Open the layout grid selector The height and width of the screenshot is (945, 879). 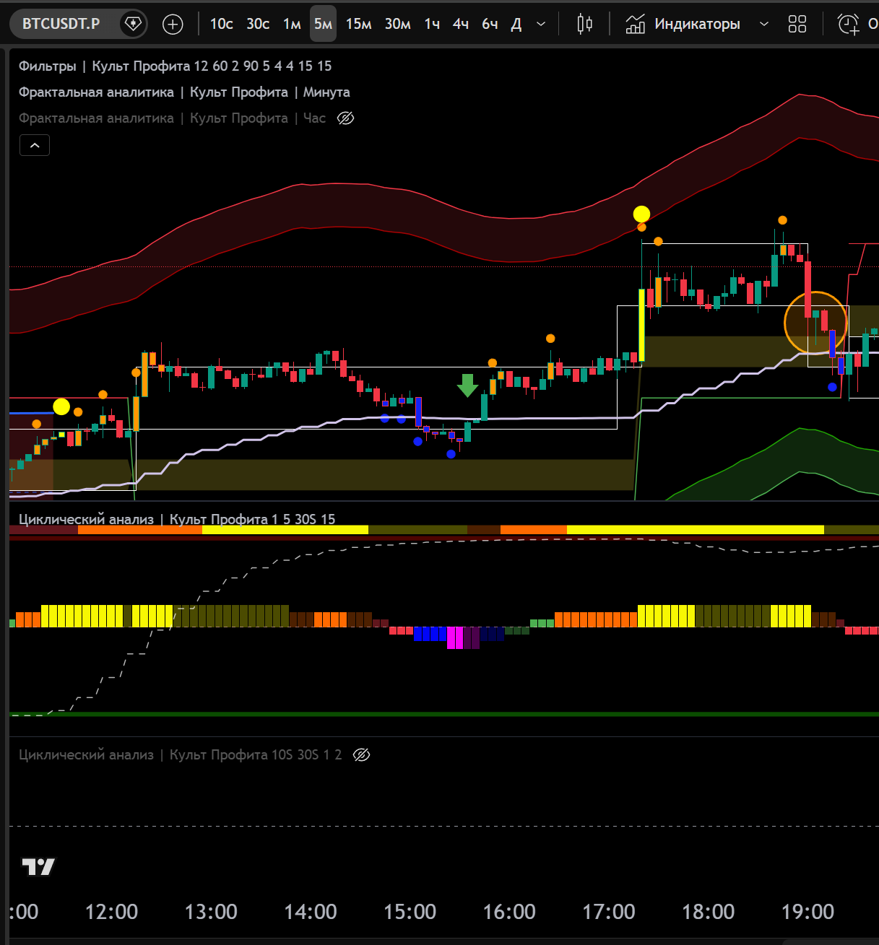[x=797, y=25]
